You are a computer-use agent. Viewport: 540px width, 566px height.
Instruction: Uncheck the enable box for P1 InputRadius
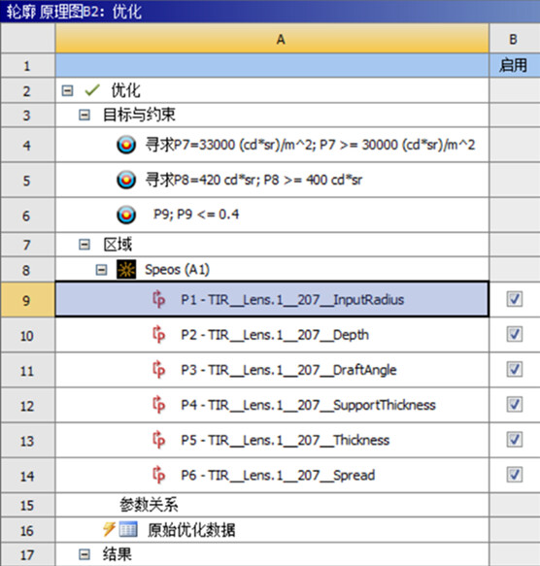[515, 299]
